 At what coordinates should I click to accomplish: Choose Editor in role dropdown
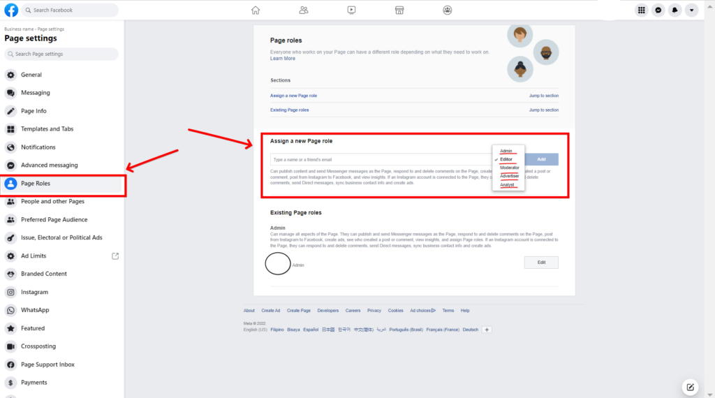[x=506, y=159]
